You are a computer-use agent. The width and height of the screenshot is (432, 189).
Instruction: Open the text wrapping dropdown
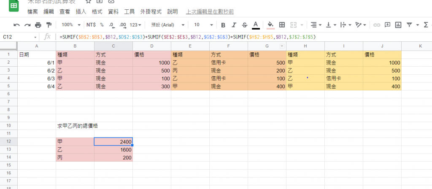tap(346, 25)
